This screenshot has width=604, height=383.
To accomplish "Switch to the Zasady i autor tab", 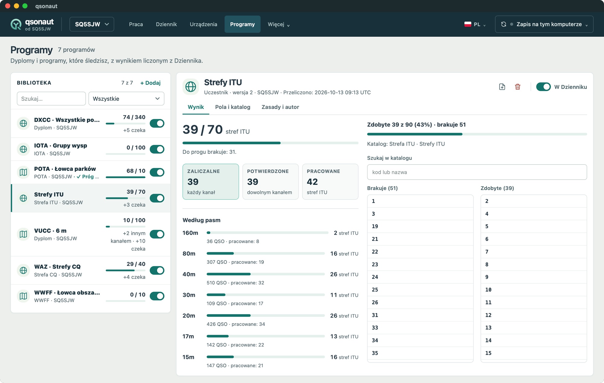I will pyautogui.click(x=280, y=107).
